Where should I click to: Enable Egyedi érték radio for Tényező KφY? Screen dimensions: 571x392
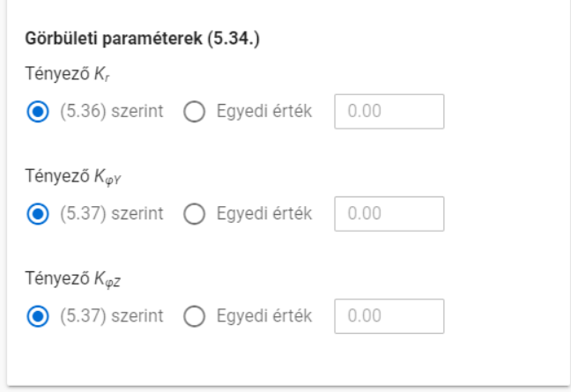[194, 214]
